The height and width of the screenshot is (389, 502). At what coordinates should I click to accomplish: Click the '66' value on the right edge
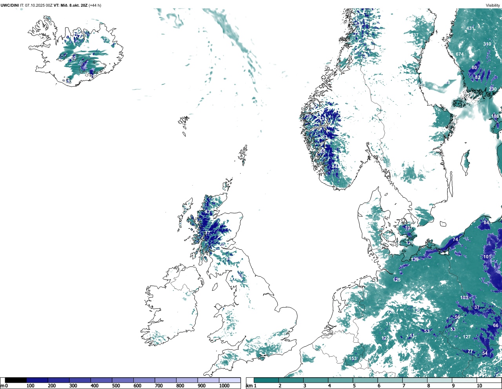tap(496, 325)
